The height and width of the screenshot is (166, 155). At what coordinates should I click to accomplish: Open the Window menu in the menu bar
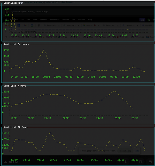[82, 20]
